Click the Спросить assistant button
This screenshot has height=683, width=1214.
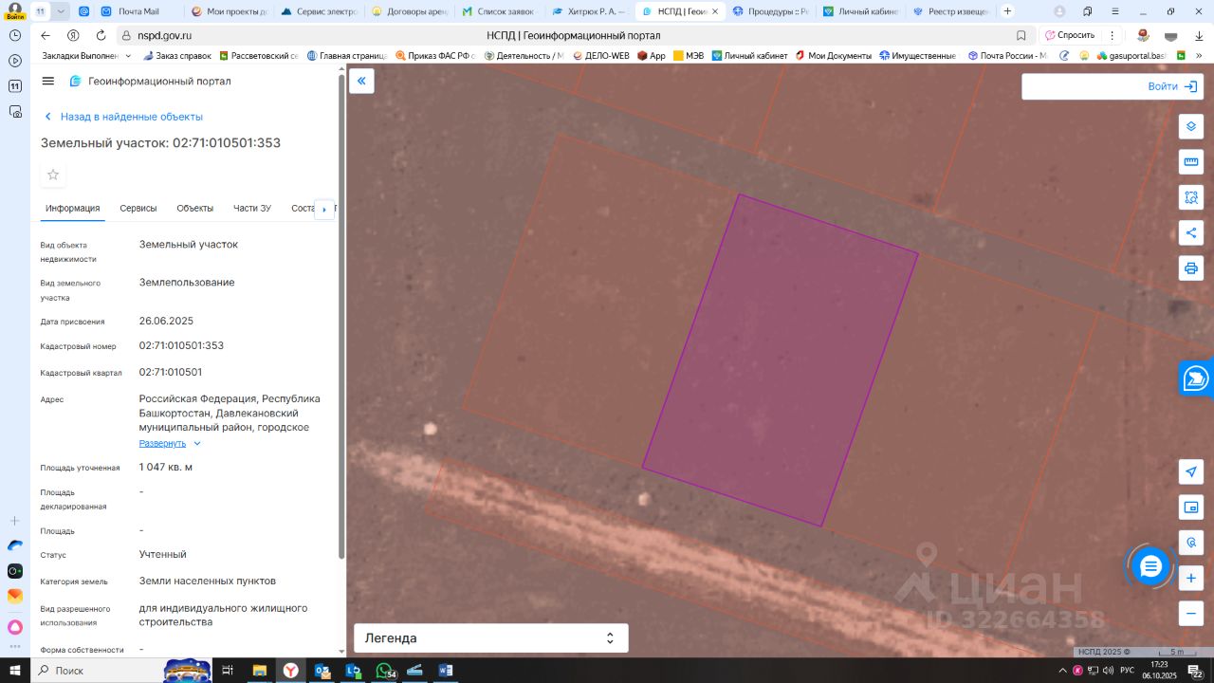1070,35
